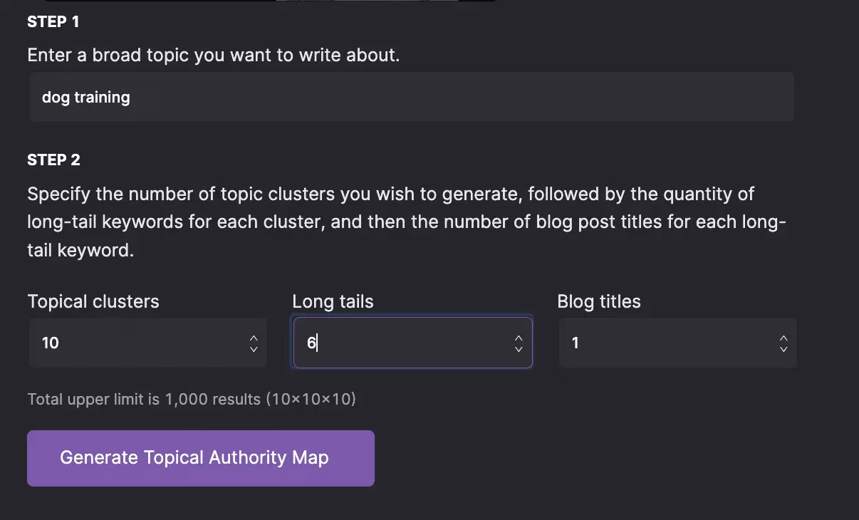
Task: Focus the Topical clusters number field
Action: pyautogui.click(x=135, y=343)
